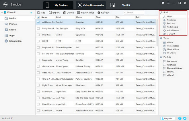Check the Gimme More song checkbox
This screenshot has height=121, width=189.
click(38, 66)
